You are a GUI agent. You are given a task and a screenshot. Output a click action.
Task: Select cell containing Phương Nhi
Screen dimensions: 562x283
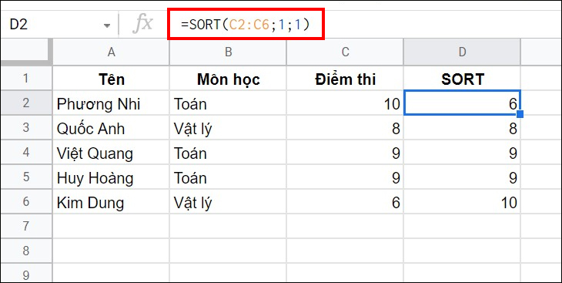click(111, 103)
